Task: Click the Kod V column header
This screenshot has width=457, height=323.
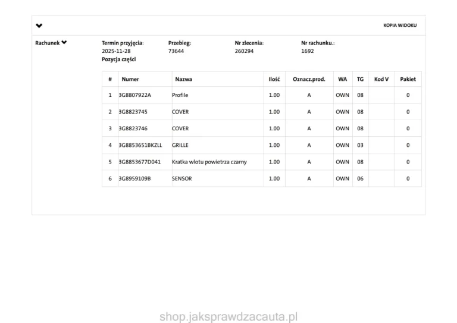Action: 381,79
